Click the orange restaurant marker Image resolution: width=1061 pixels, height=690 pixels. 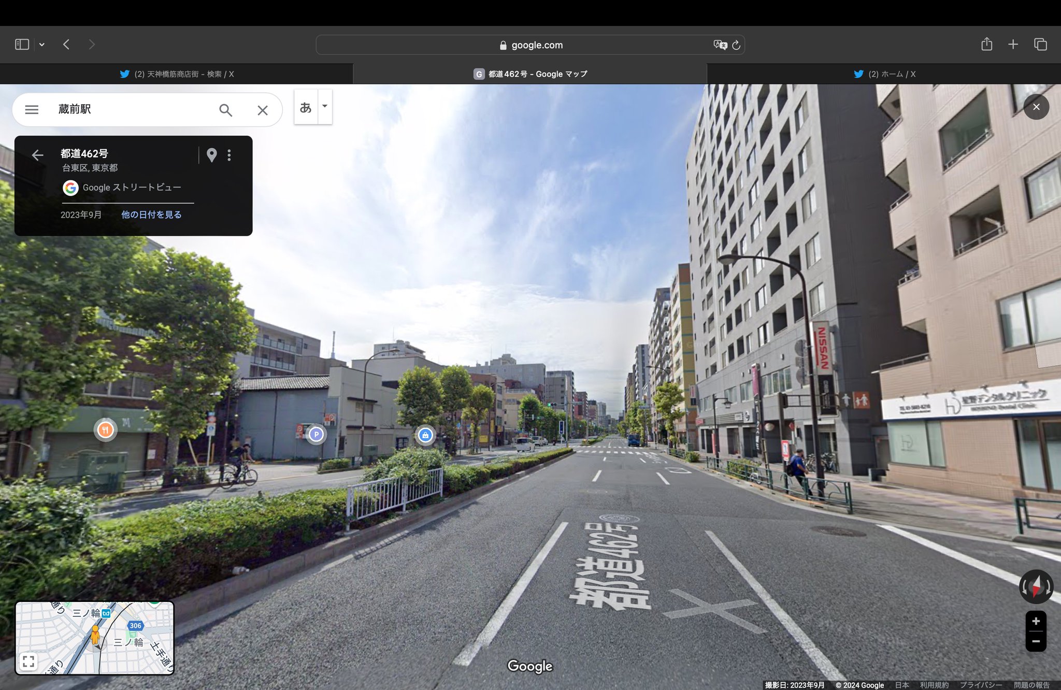point(105,429)
